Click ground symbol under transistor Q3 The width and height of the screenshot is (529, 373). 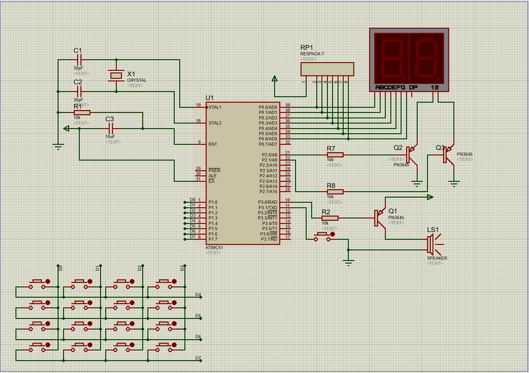point(454,184)
